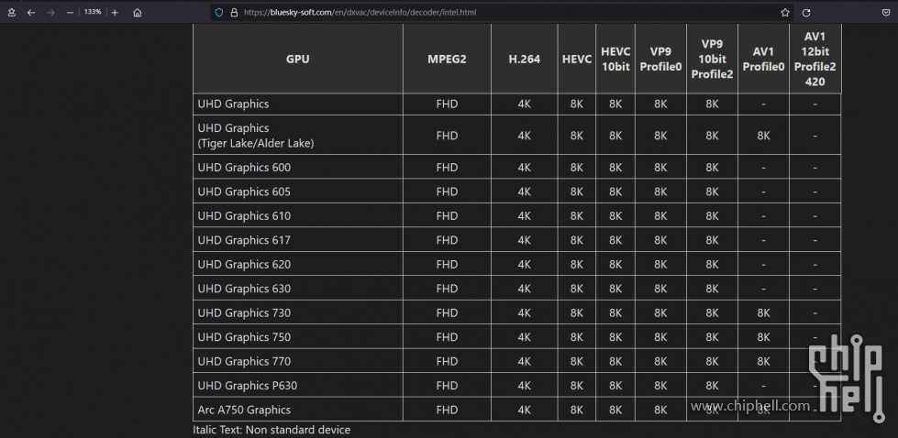Click the HEVC 10bit column header
Image resolution: width=898 pixels, height=438 pixels.
[x=615, y=59]
